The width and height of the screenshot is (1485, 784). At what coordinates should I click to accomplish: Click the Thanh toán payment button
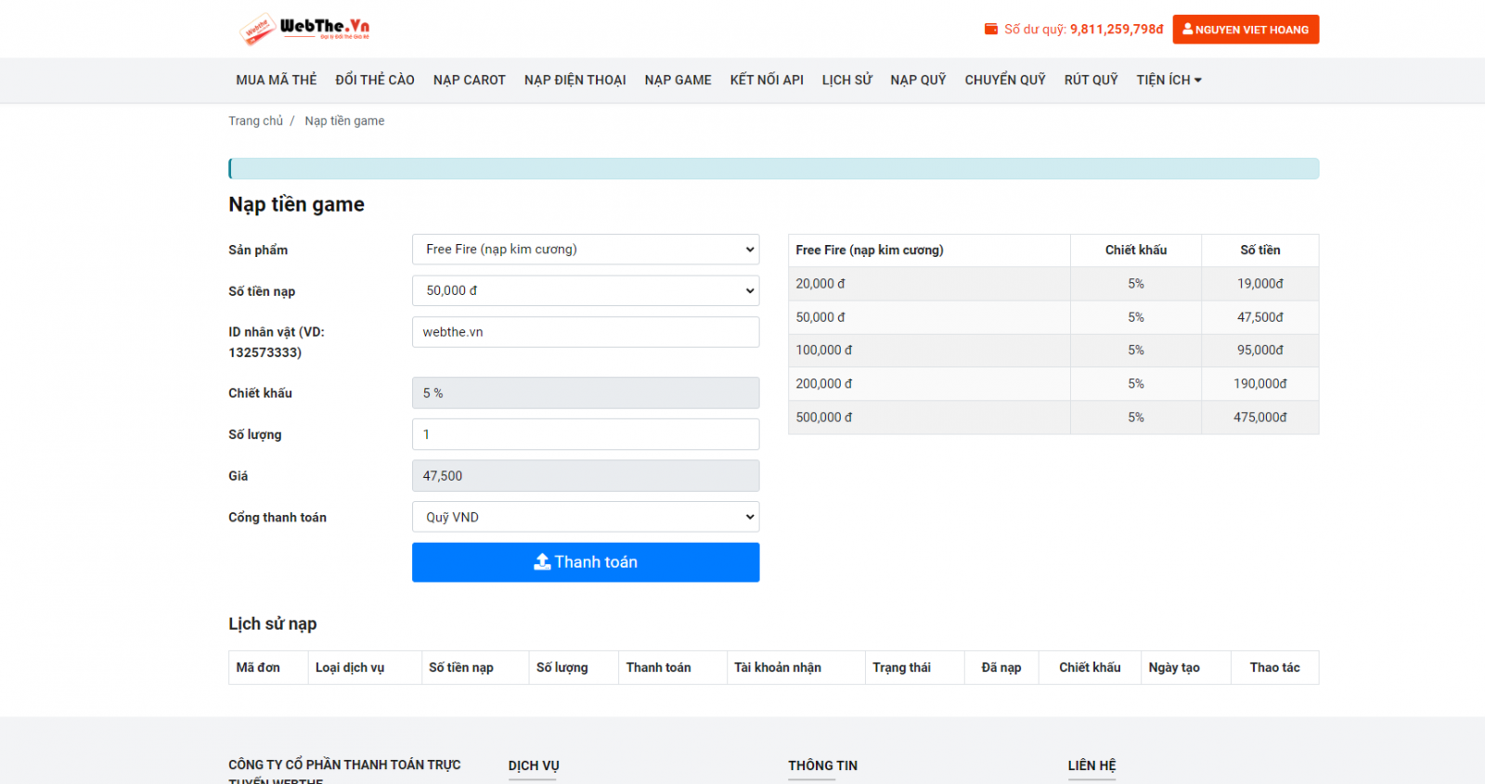click(x=586, y=562)
